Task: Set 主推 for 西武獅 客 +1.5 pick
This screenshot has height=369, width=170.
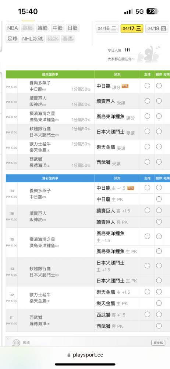Action: pyautogui.click(x=147, y=314)
